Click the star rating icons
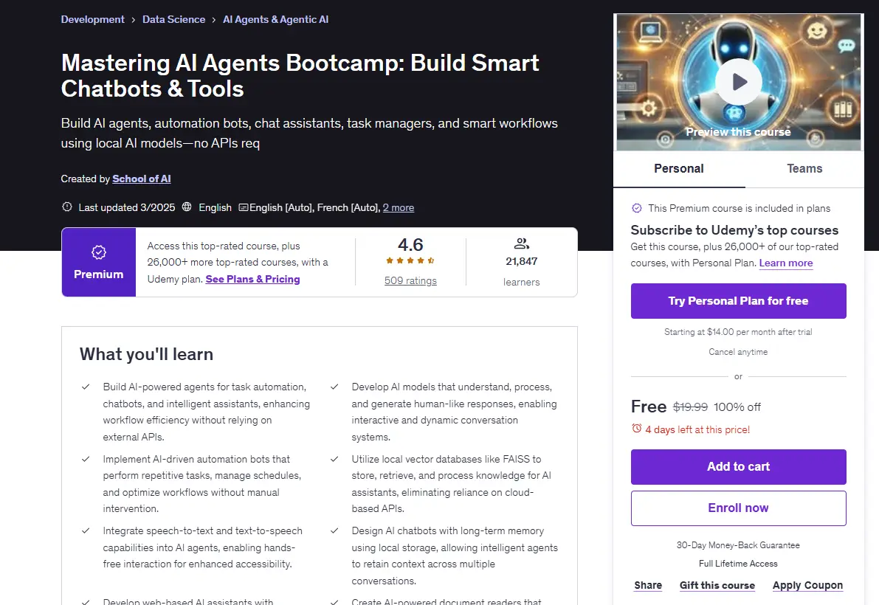 (x=410, y=260)
